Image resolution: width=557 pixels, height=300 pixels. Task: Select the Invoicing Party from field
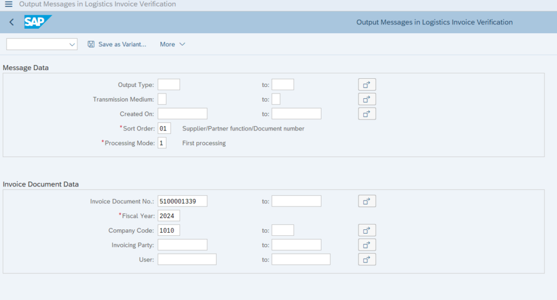pos(183,245)
